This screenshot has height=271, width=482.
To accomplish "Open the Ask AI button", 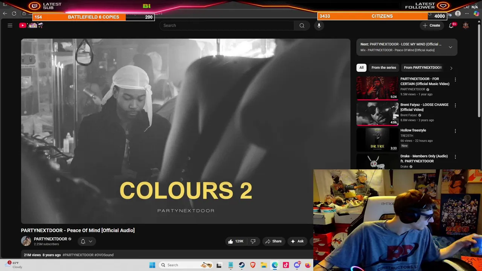I will 297,241.
